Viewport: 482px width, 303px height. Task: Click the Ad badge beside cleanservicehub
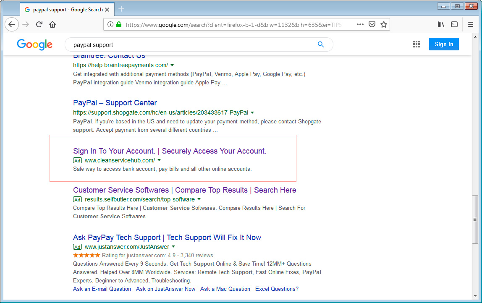point(77,160)
